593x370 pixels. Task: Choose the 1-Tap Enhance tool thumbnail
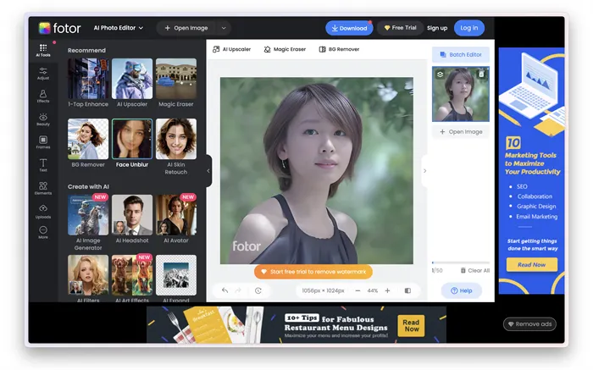click(88, 79)
